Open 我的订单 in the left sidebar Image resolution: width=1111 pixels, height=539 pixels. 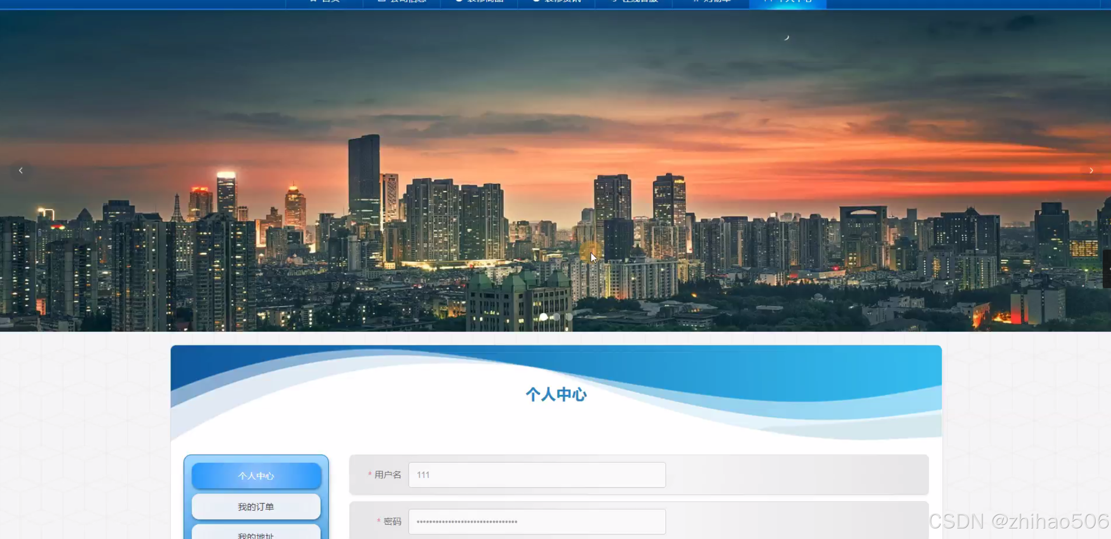click(256, 507)
